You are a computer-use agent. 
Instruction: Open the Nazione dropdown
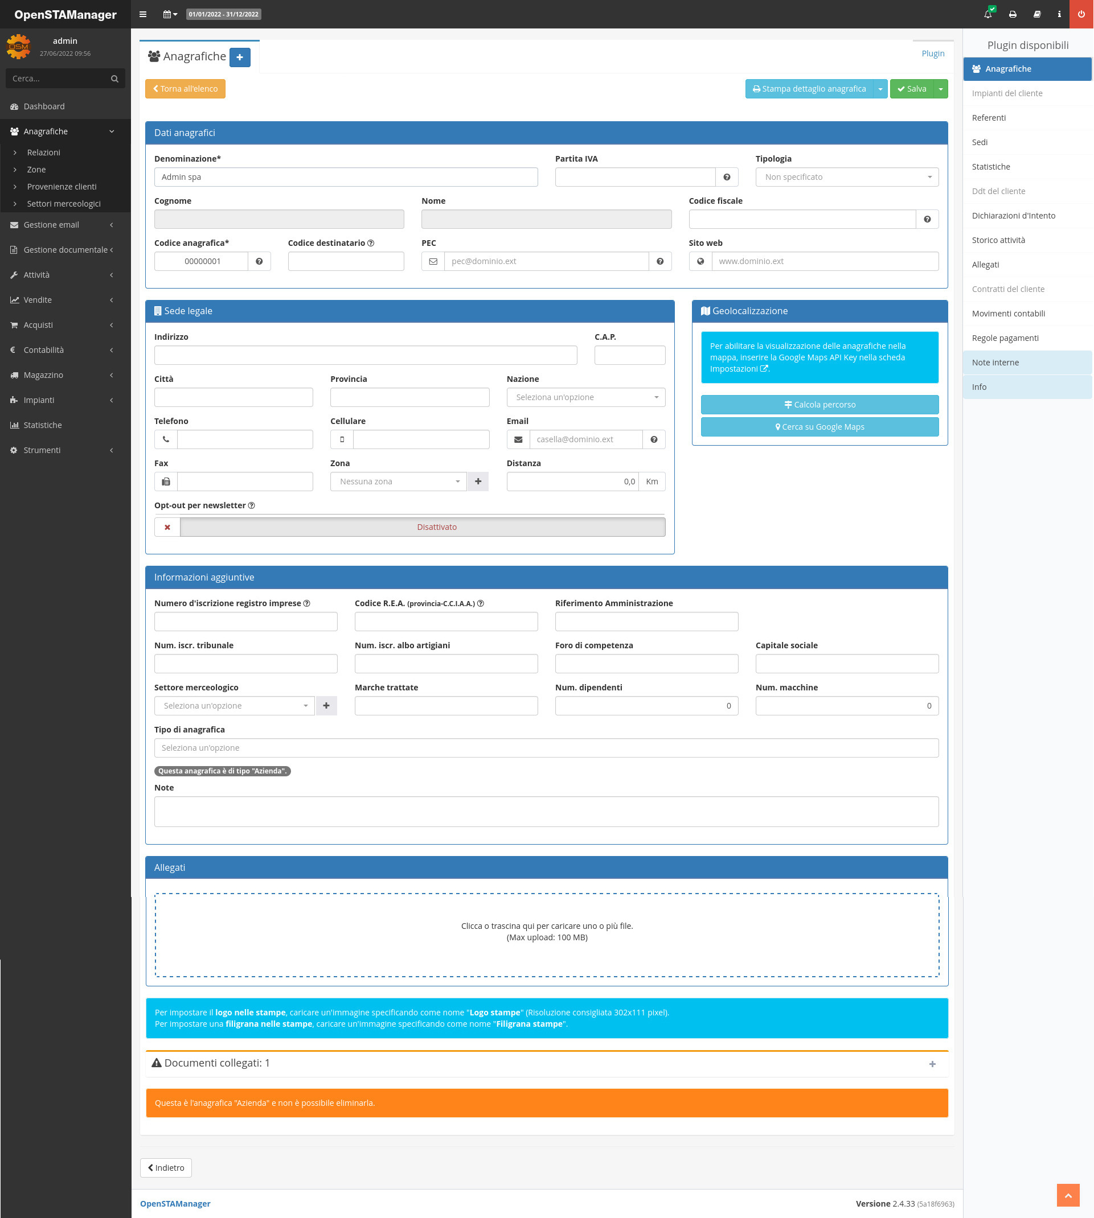tap(585, 398)
